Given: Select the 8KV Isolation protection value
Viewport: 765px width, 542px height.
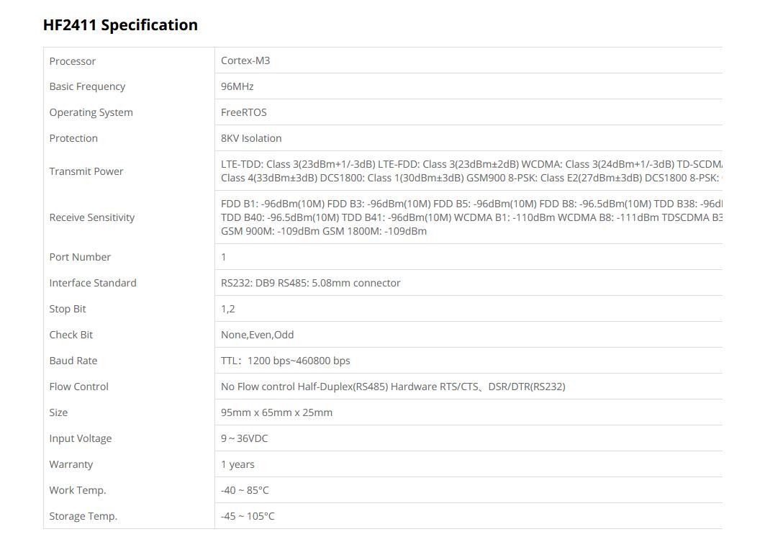Looking at the screenshot, I should click(251, 138).
